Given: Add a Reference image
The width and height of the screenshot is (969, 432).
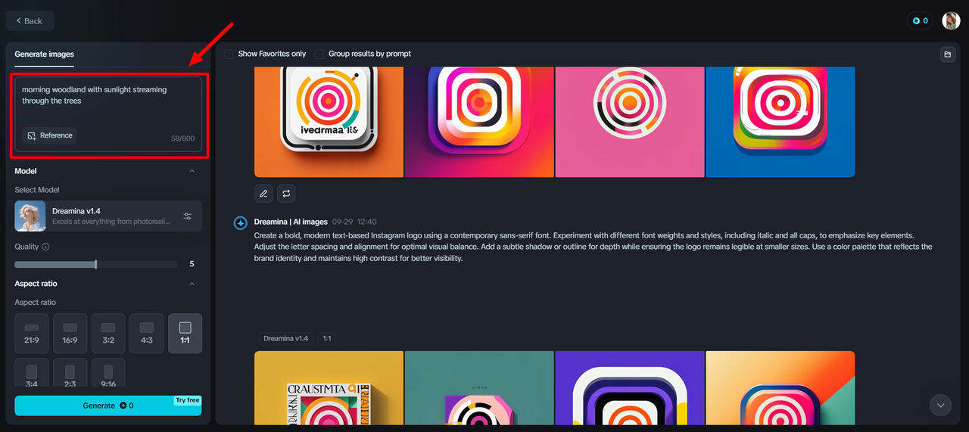Looking at the screenshot, I should coord(50,135).
